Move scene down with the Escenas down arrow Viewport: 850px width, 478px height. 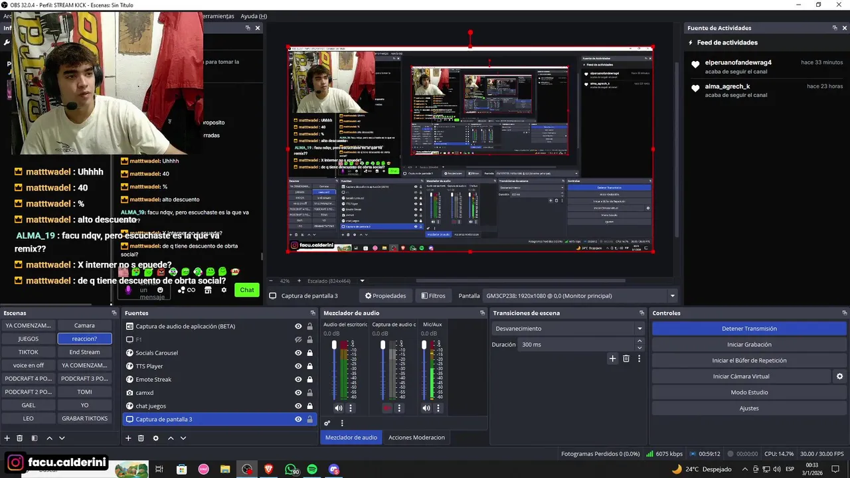point(62,438)
